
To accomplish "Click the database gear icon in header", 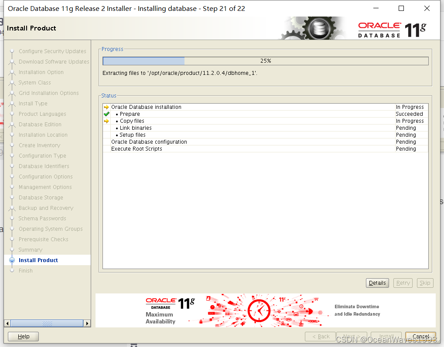I will (x=319, y=28).
